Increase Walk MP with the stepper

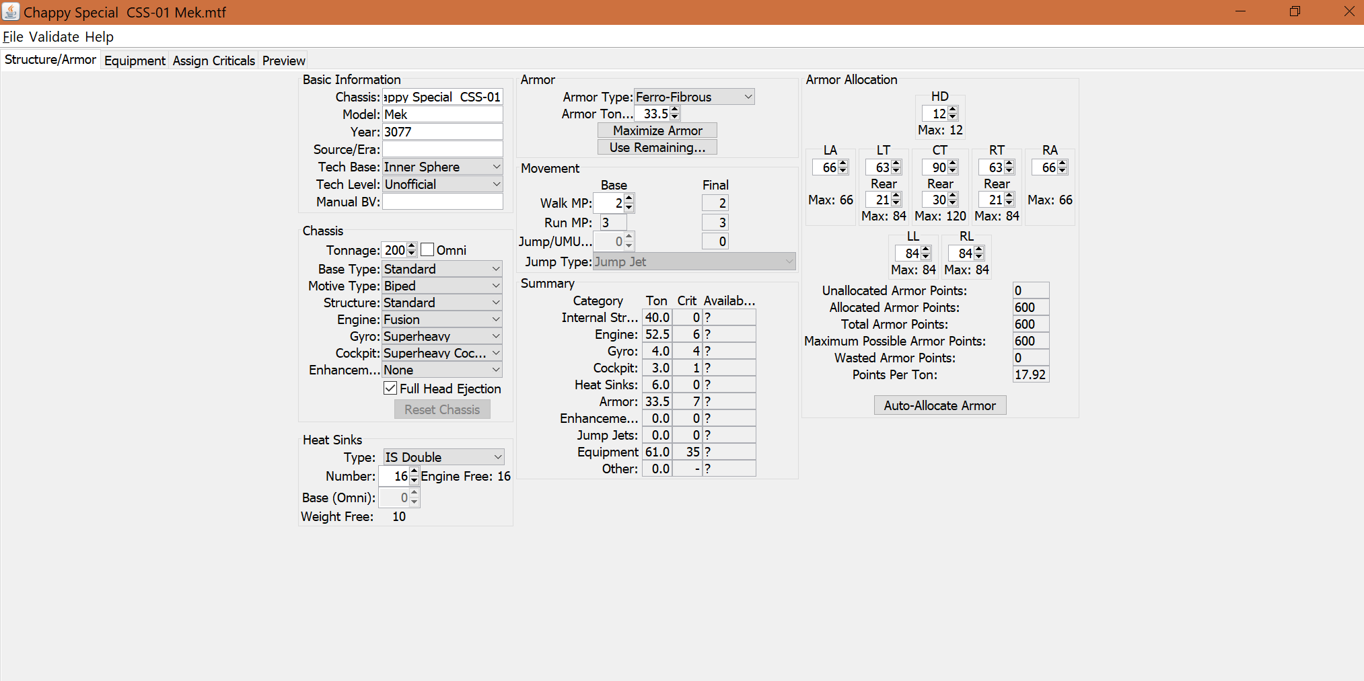[629, 199]
